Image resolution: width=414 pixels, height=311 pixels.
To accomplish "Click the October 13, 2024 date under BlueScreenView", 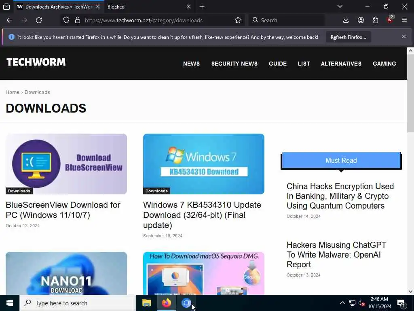I will point(23,226).
